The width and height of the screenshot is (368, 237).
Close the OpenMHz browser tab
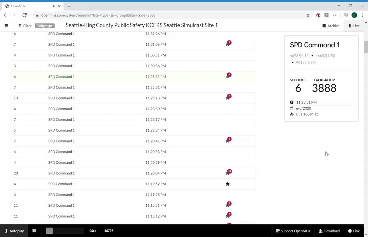point(59,6)
